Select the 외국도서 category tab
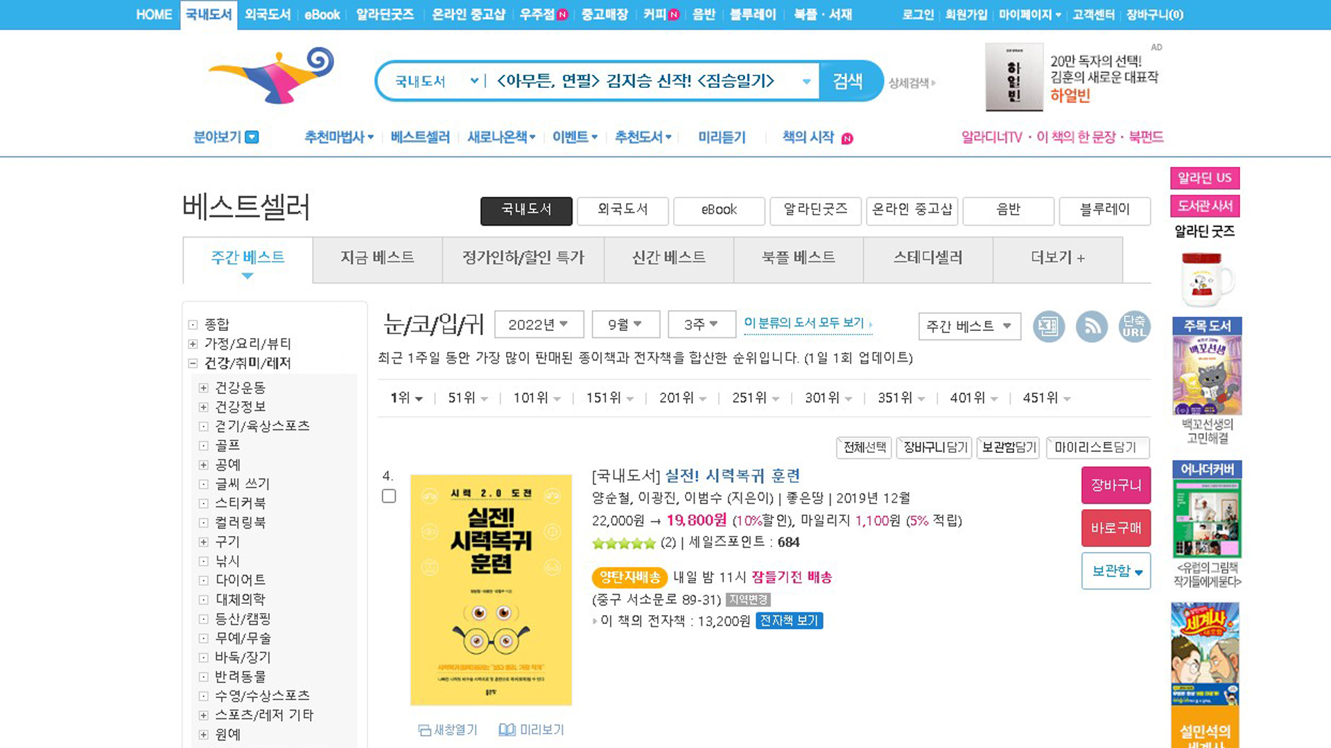1331x748 pixels. click(622, 210)
